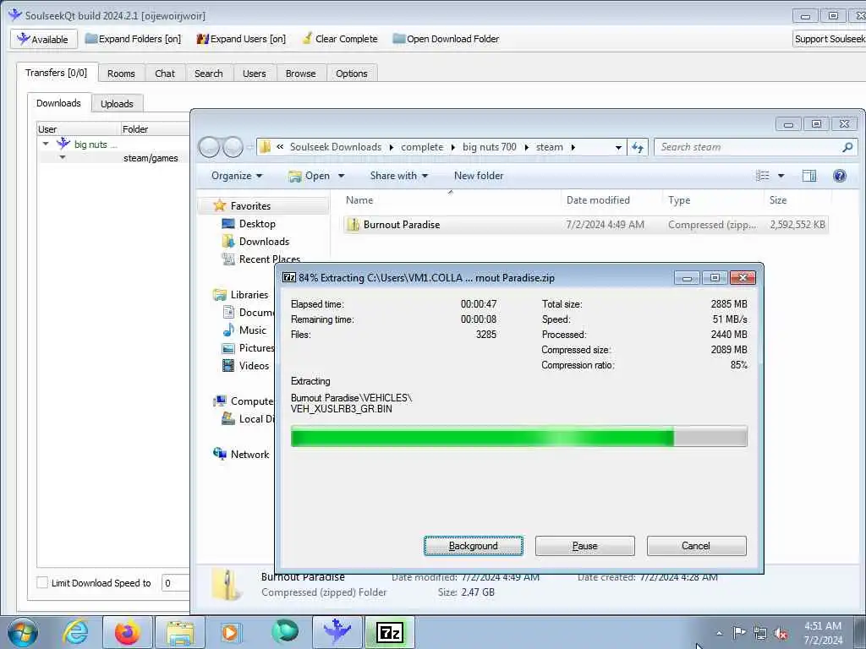Screen dimensions: 866x649
Task: Open the Organize menu
Action: 237,176
